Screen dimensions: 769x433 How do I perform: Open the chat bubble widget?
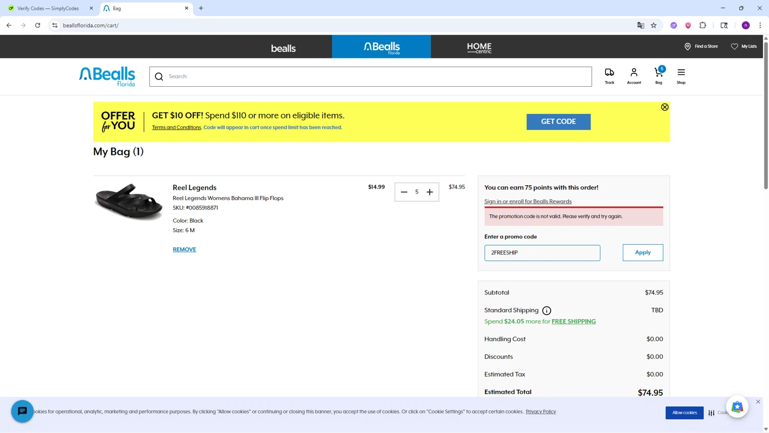pyautogui.click(x=23, y=411)
